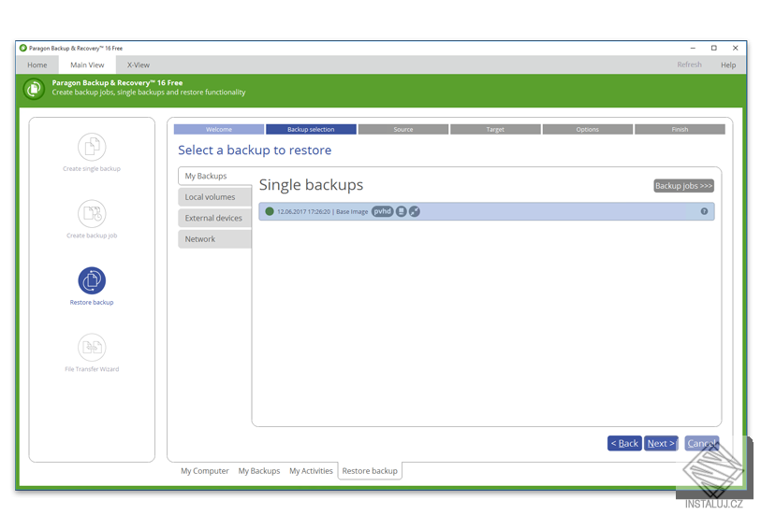Click the tools icon after disk icon

pyautogui.click(x=414, y=211)
